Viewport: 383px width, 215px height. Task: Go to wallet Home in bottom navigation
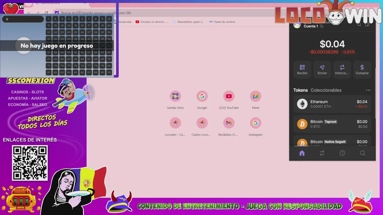pos(302,153)
